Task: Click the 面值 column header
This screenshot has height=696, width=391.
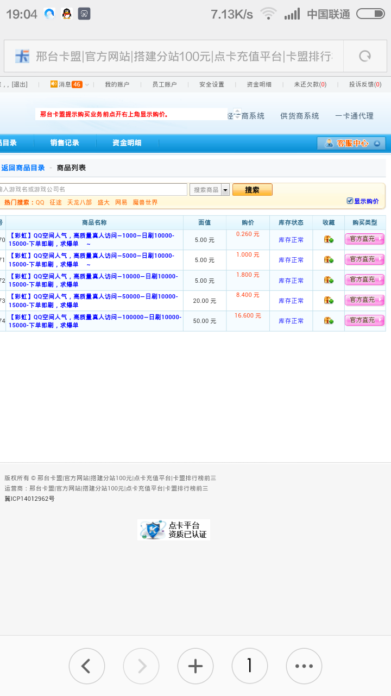Action: click(204, 222)
